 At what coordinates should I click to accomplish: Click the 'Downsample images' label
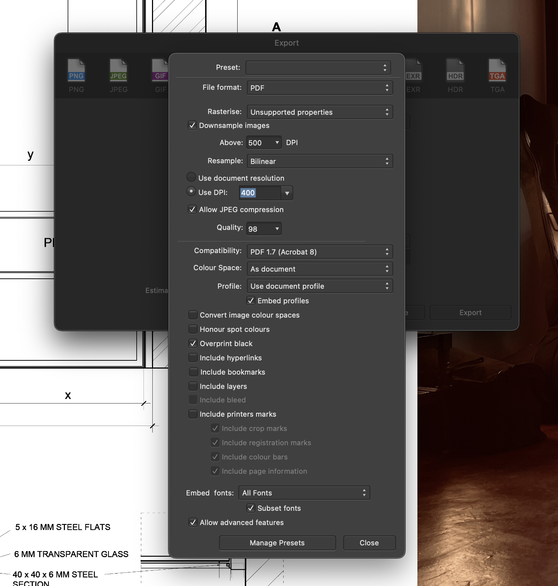coord(234,125)
